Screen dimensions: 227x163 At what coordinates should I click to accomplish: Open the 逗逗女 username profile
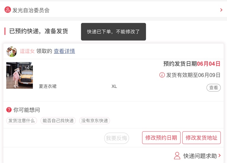pos(27,51)
